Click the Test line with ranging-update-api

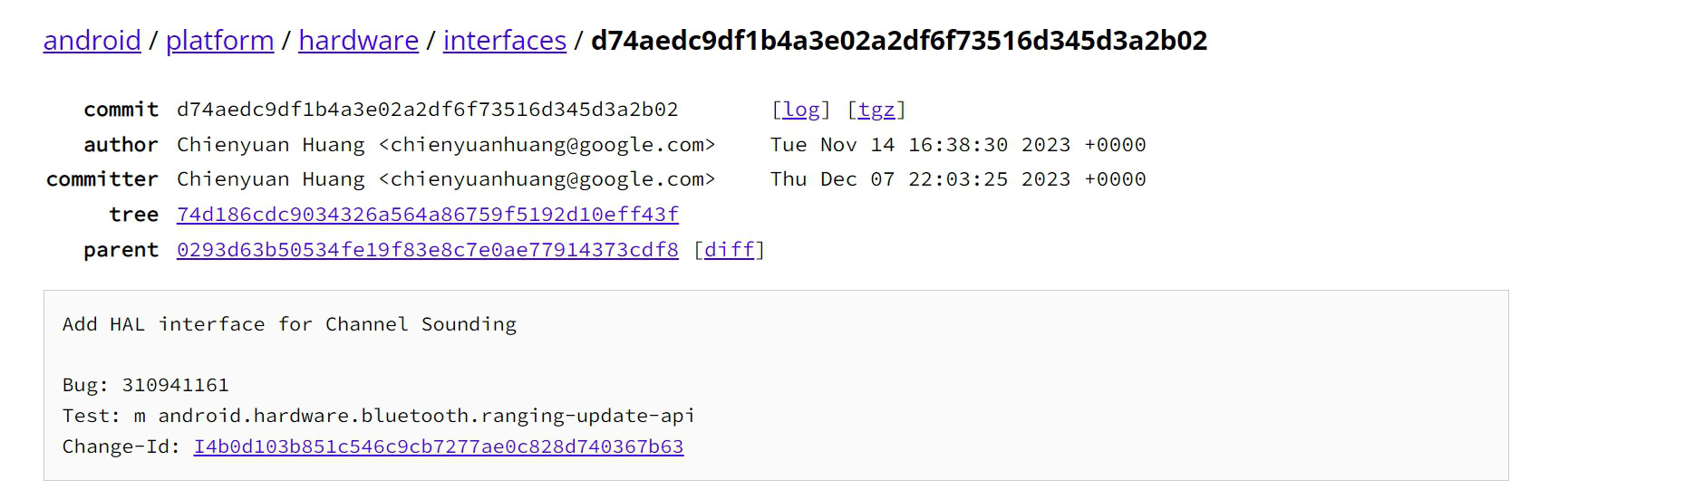click(x=378, y=416)
